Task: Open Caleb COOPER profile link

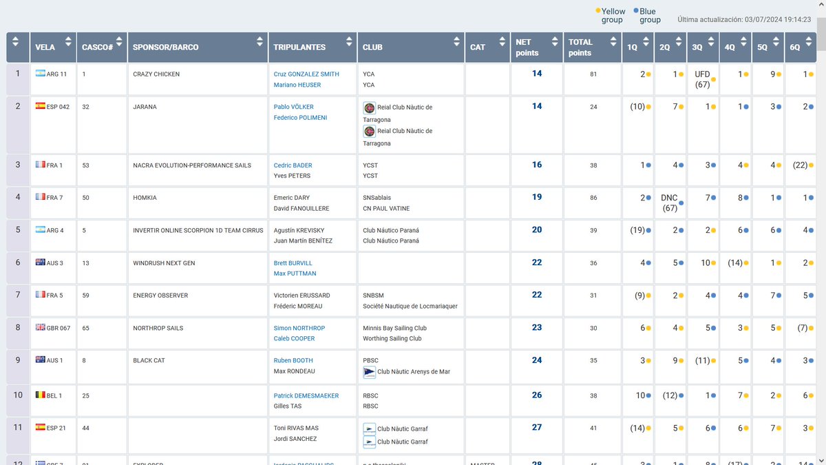Action: (294, 339)
